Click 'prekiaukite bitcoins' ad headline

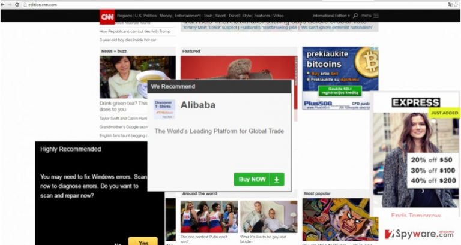327,59
